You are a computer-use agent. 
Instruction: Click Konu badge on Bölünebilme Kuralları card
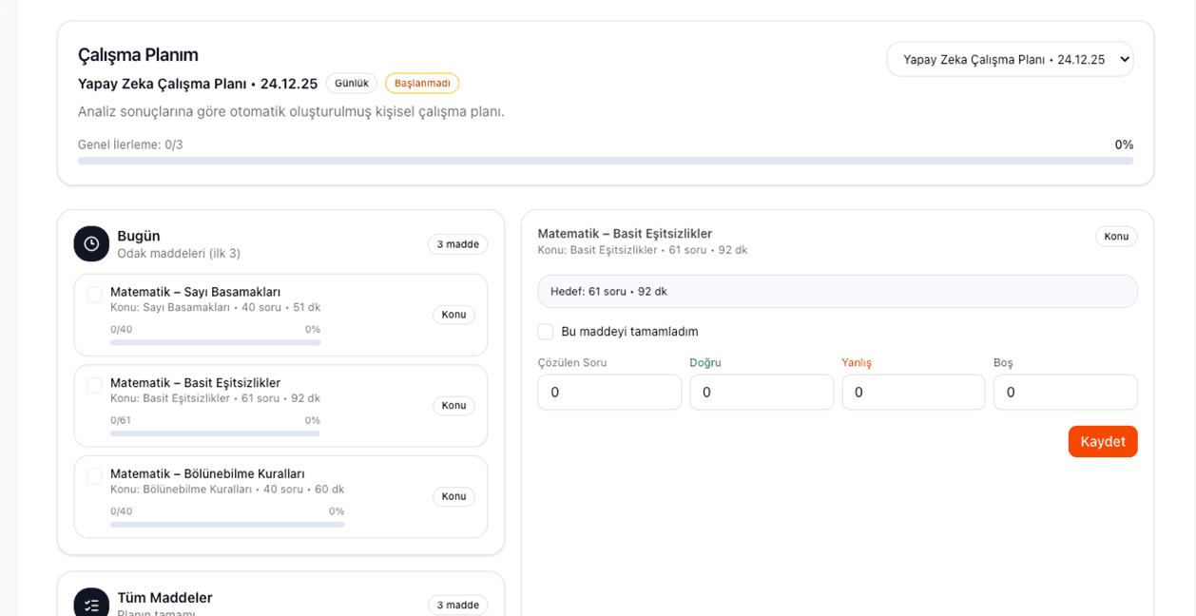pyautogui.click(x=453, y=496)
